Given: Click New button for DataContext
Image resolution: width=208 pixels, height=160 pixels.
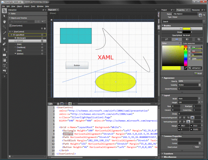Looking at the screenshot, I should 197,147.
